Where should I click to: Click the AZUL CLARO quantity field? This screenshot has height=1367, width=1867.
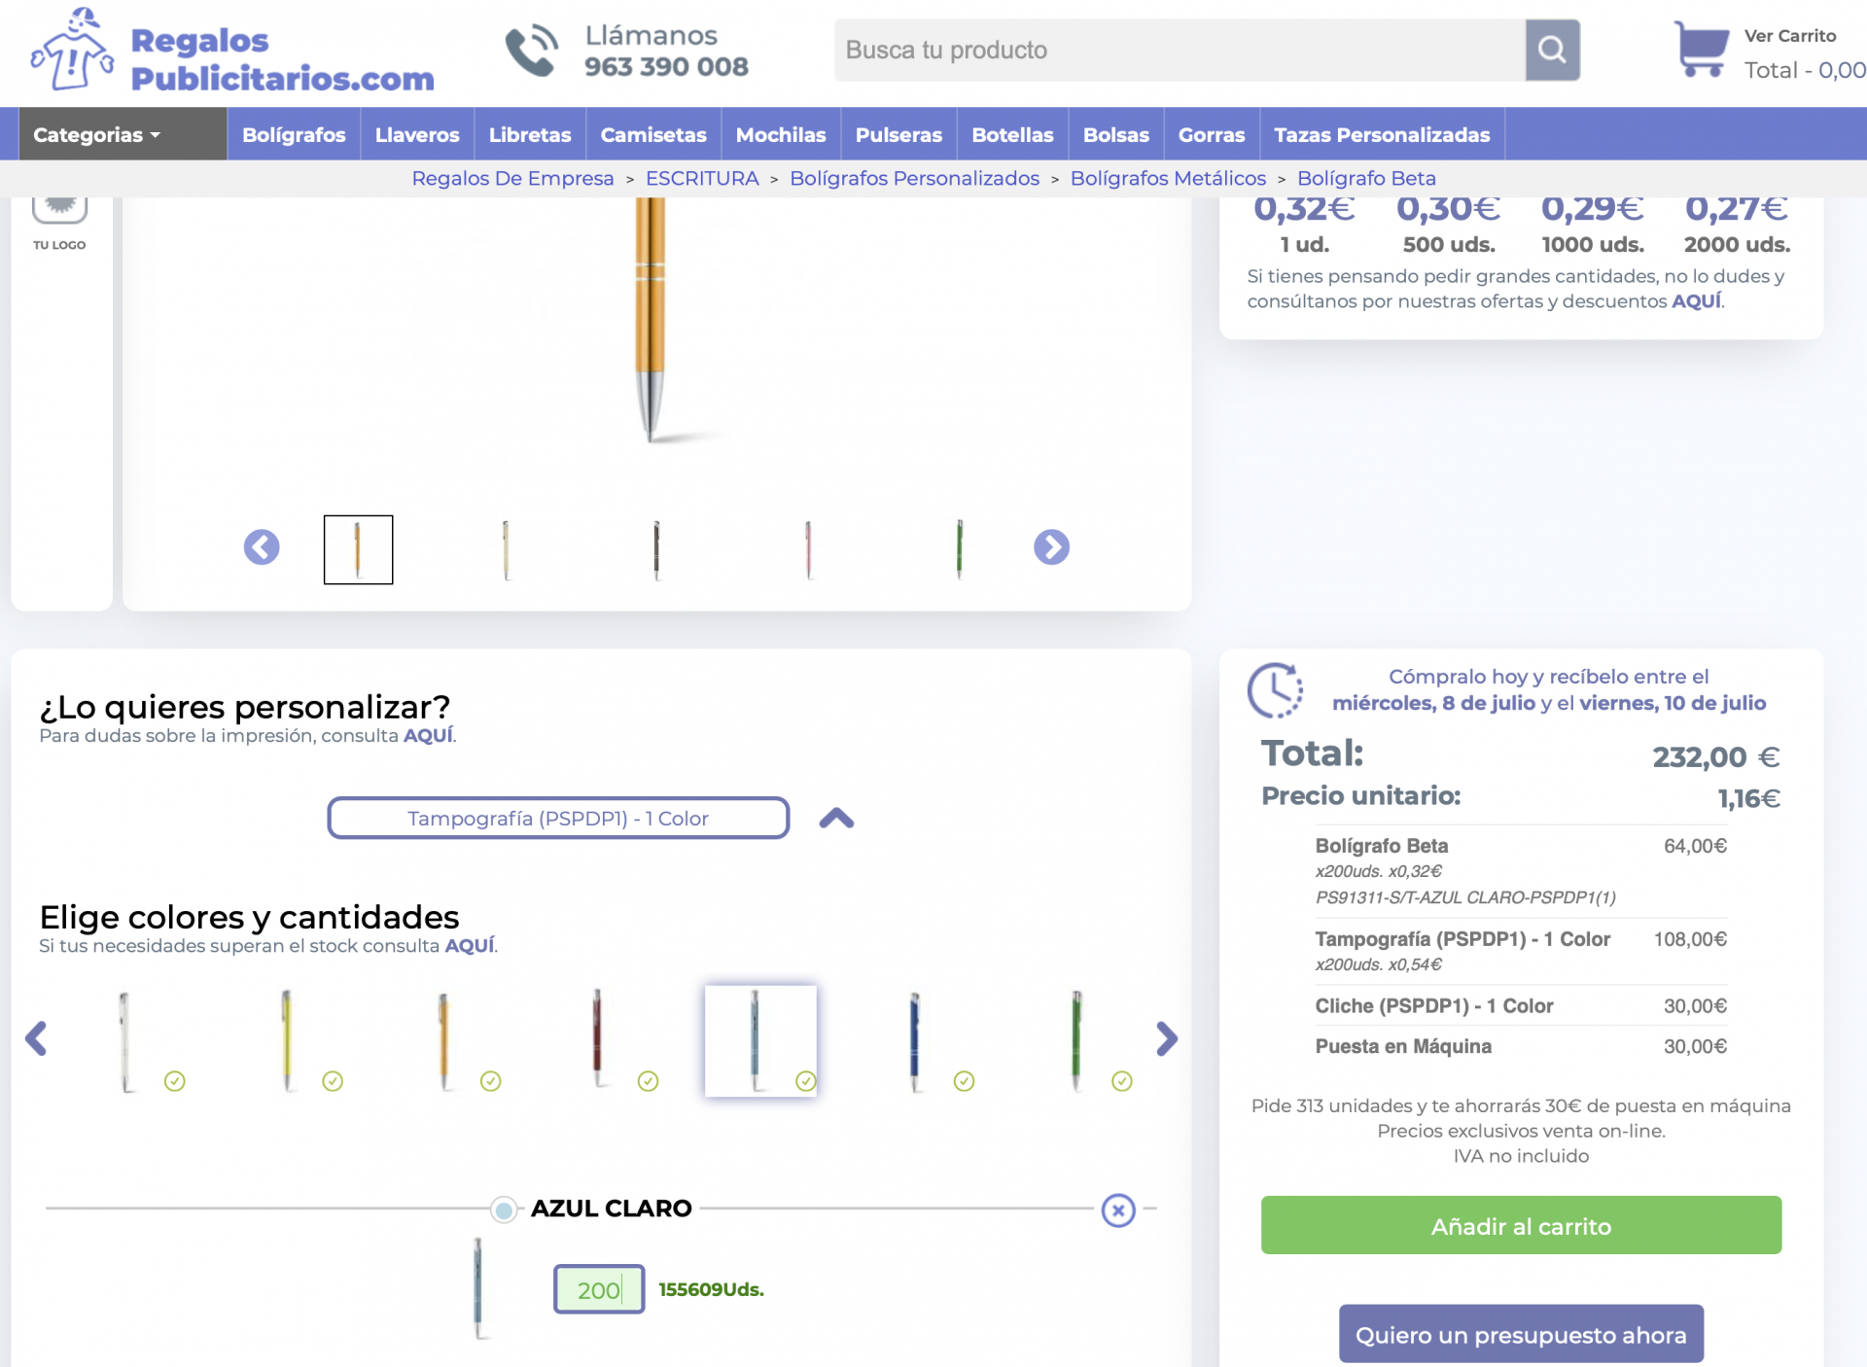point(598,1290)
